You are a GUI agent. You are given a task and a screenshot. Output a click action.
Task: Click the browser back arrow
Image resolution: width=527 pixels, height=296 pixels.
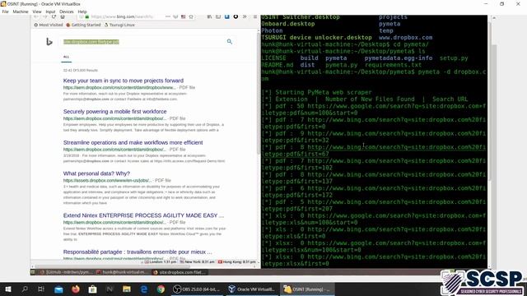click(x=36, y=16)
